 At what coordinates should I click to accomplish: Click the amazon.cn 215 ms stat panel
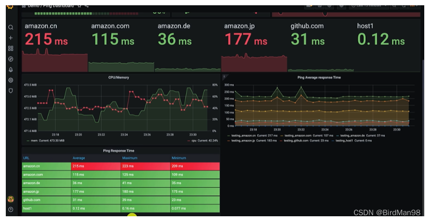click(55, 46)
